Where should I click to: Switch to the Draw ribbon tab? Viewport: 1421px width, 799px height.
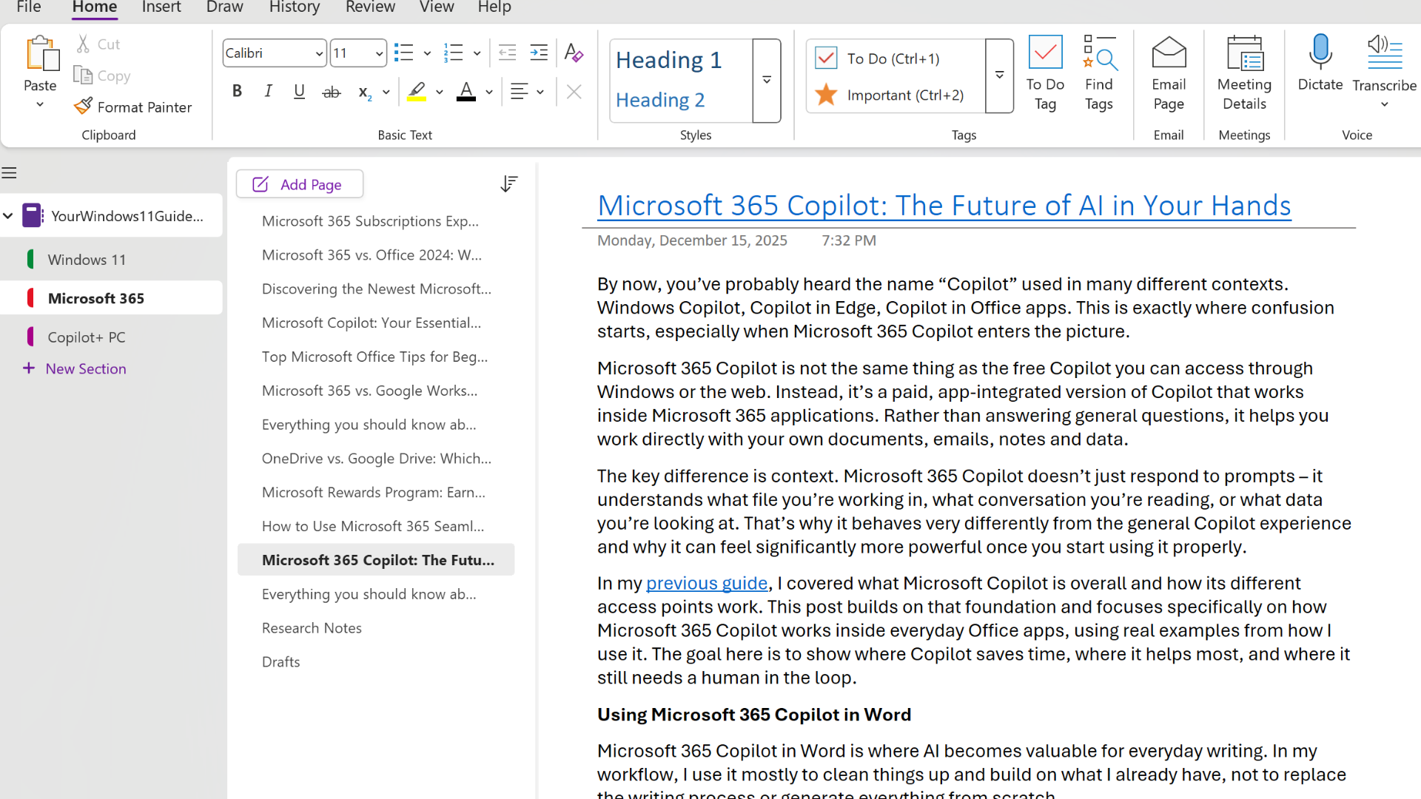[224, 7]
